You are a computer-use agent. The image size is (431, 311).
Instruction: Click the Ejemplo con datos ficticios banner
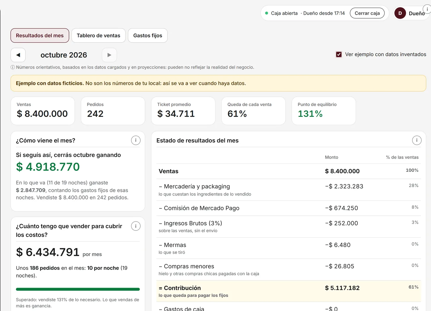(x=218, y=83)
